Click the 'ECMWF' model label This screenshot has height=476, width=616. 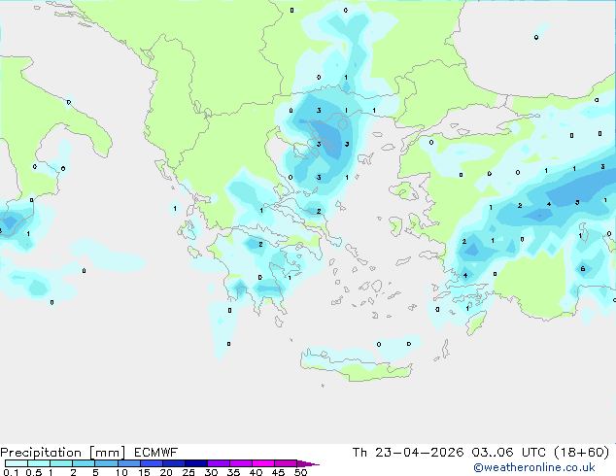click(x=156, y=453)
